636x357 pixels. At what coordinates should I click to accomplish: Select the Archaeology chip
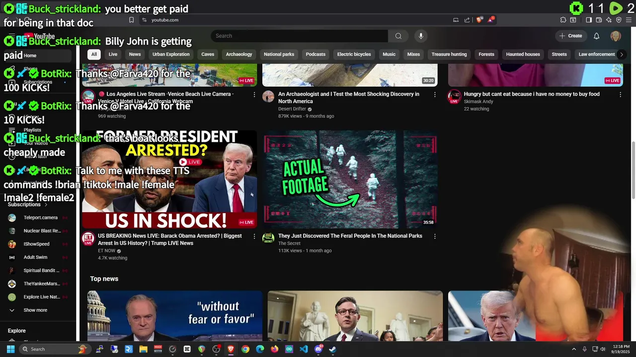[239, 54]
